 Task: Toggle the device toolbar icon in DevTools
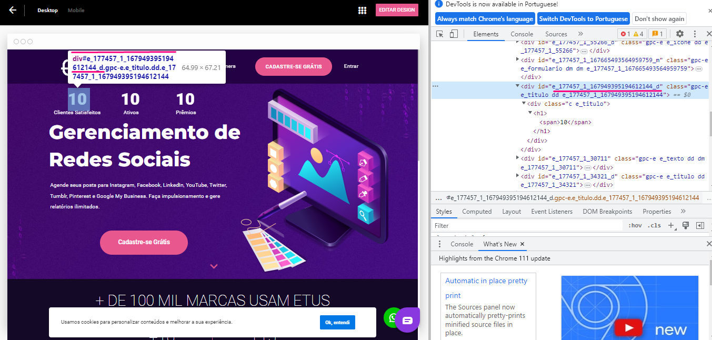point(454,34)
